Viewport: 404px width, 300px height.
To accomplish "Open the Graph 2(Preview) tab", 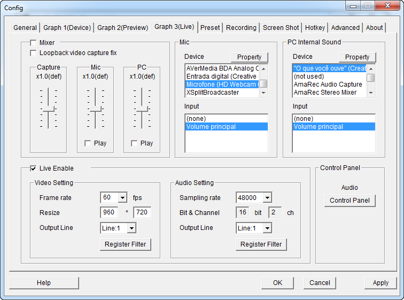I will pos(123,28).
